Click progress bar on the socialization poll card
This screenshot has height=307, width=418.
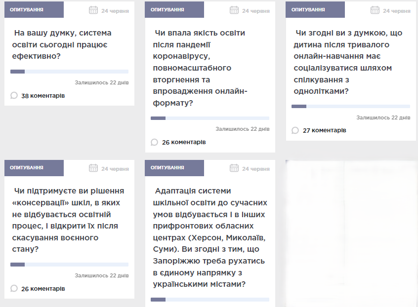[350, 106]
